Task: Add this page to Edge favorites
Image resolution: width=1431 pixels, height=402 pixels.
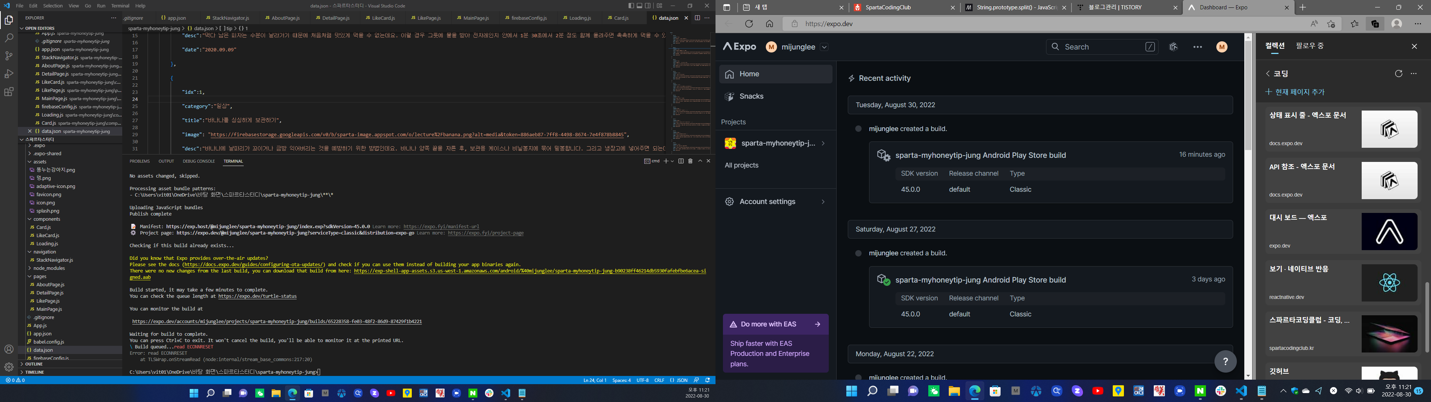Action: click(1331, 24)
